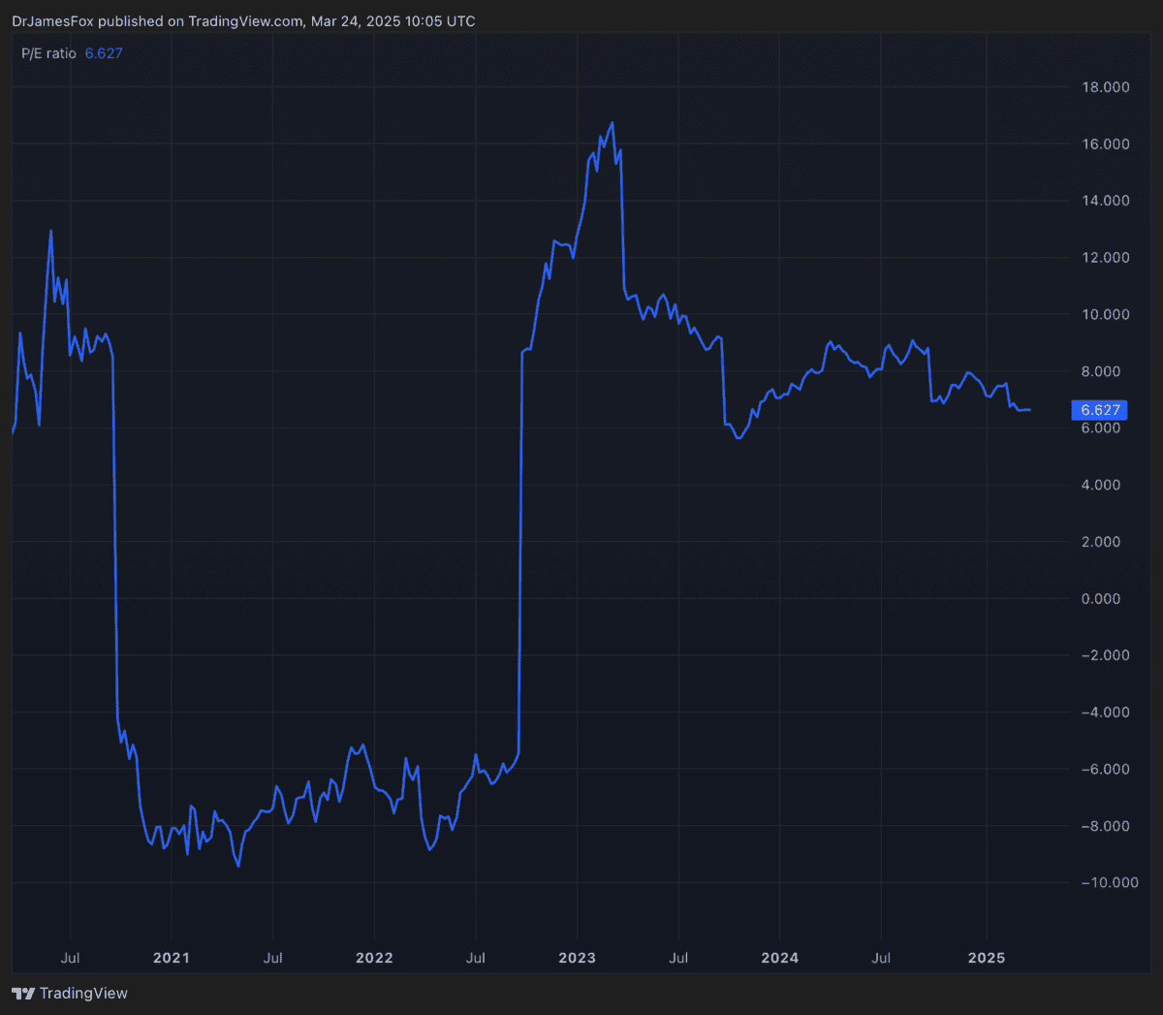Click the 10.000 price scale label

point(1106,315)
